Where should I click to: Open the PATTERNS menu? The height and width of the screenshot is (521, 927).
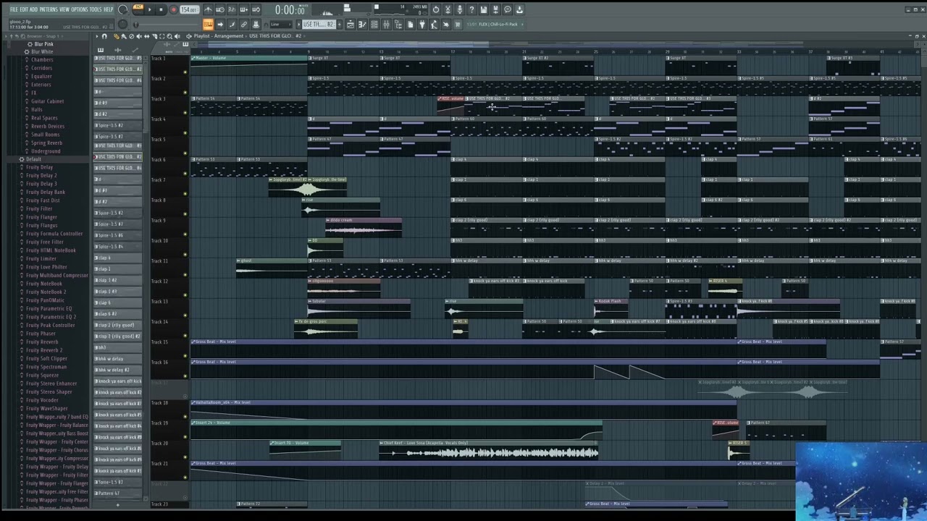click(49, 9)
